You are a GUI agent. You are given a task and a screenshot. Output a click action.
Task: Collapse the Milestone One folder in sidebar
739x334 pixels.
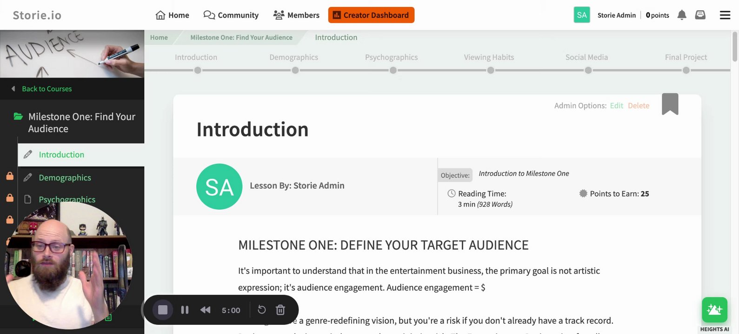[x=19, y=116]
